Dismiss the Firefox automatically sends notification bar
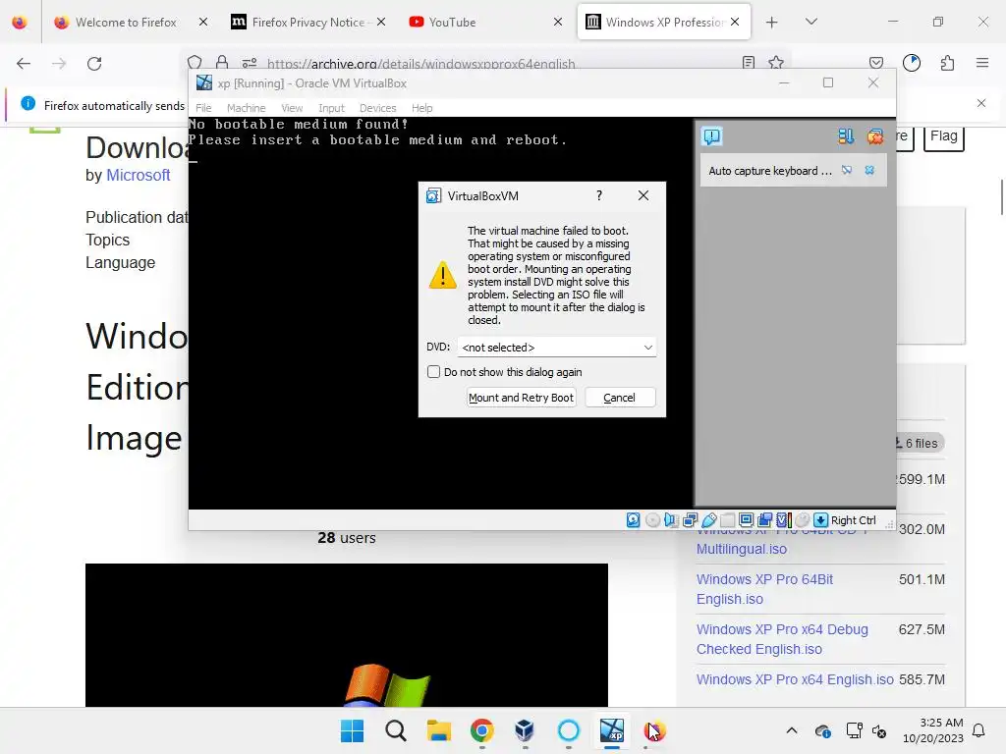The height and width of the screenshot is (754, 1006). pos(981,103)
